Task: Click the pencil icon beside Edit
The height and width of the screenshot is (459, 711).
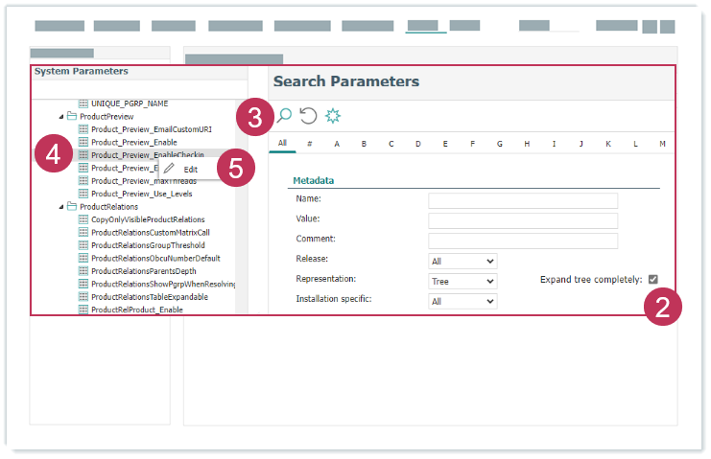Action: (170, 169)
